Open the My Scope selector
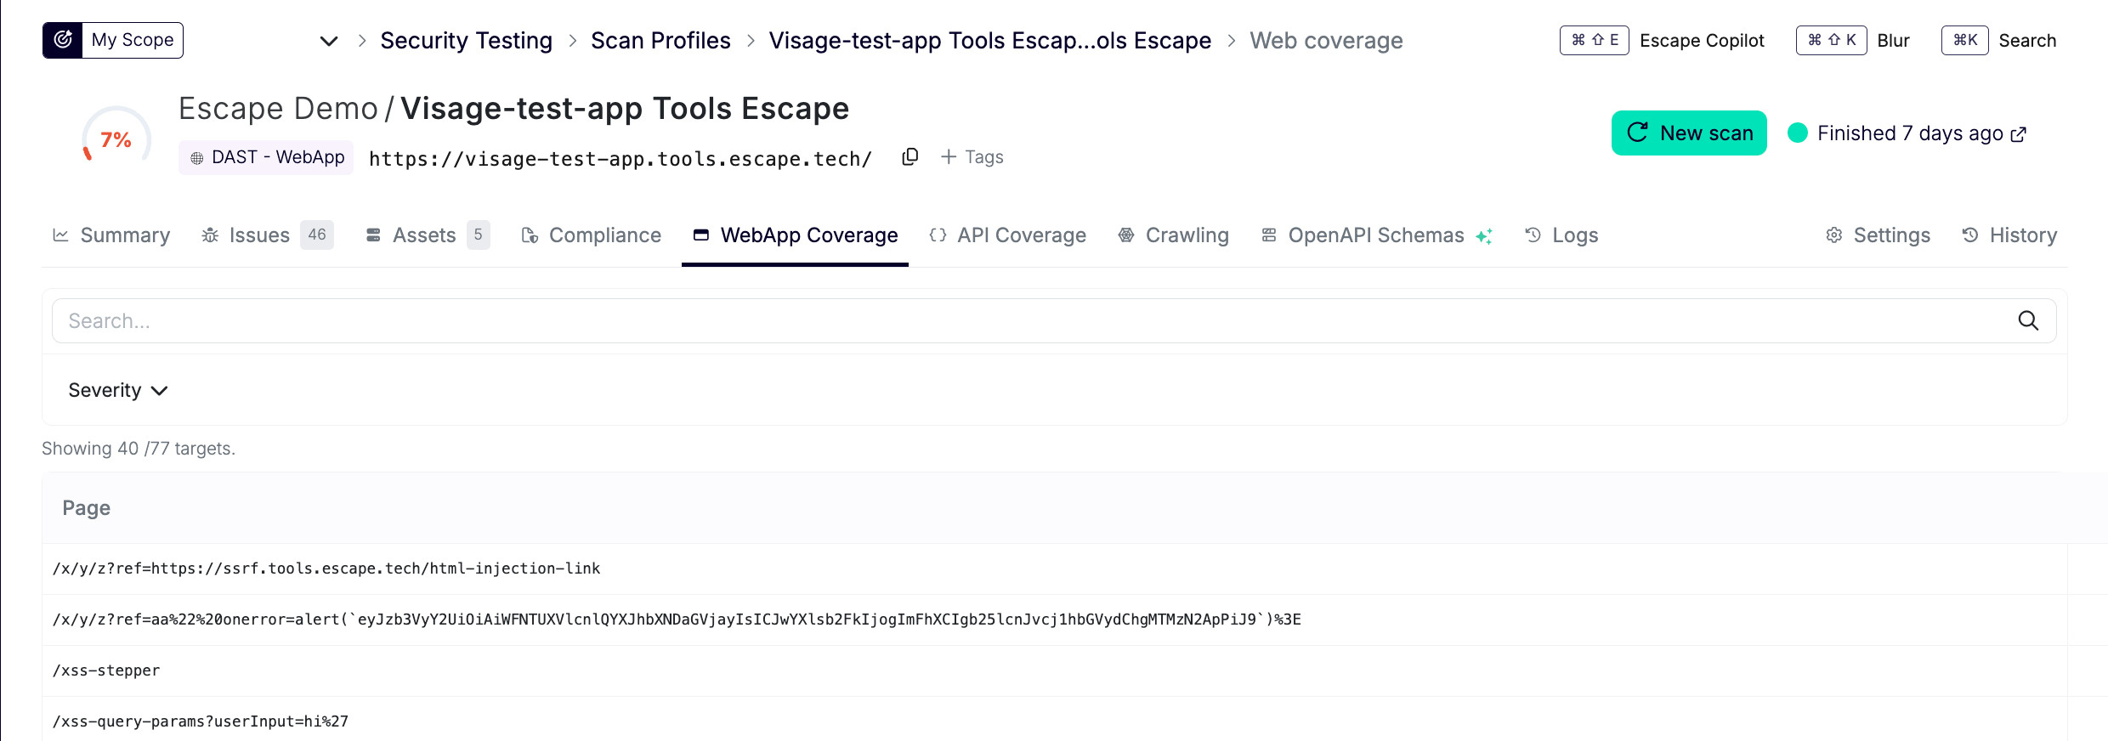This screenshot has width=2108, height=741. 132,40
